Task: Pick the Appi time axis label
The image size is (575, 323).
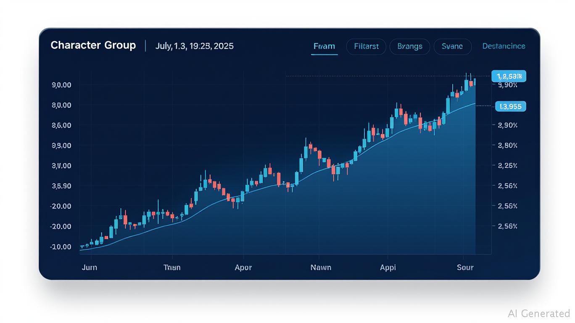Action: pyautogui.click(x=388, y=267)
